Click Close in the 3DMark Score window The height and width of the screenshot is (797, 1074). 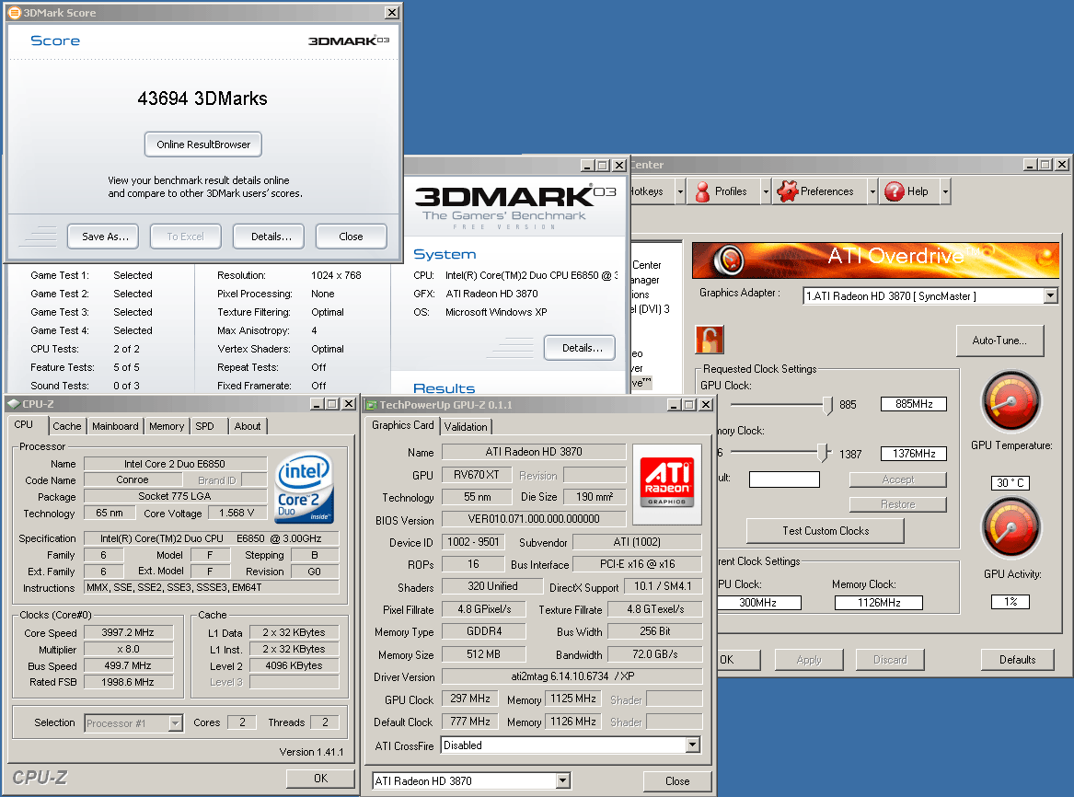pos(352,237)
